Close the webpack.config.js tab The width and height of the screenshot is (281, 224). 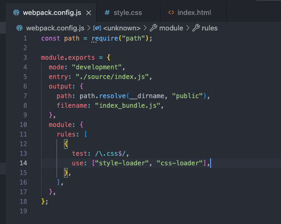tap(89, 13)
